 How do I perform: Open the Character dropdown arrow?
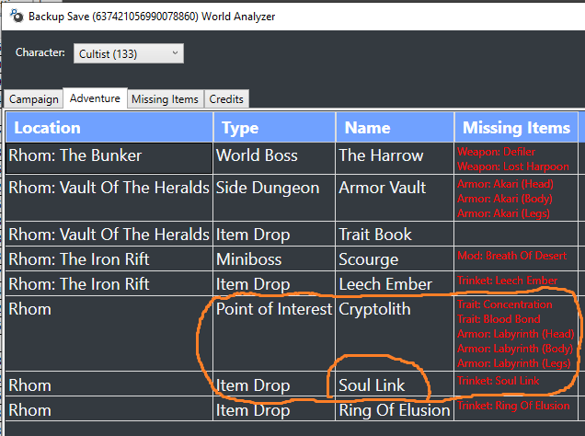click(x=175, y=53)
